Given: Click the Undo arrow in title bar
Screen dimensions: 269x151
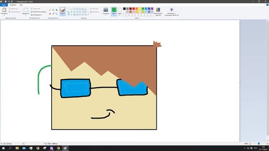Looking at the screenshot, I should tap(9, 2).
